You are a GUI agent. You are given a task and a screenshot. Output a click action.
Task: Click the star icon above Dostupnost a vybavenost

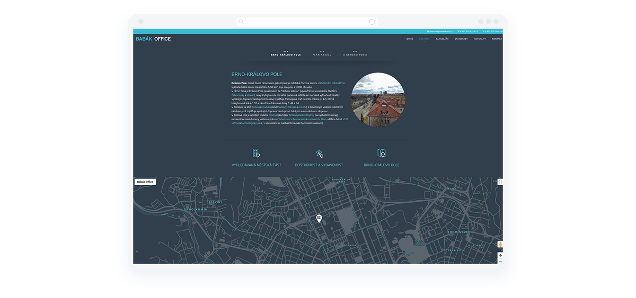click(319, 153)
